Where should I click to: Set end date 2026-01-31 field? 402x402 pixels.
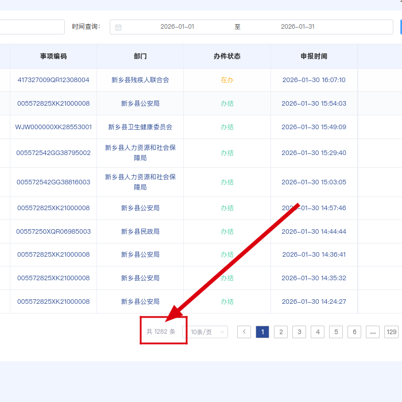[x=297, y=26]
